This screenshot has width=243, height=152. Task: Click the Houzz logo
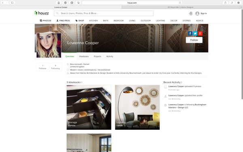click(x=42, y=13)
